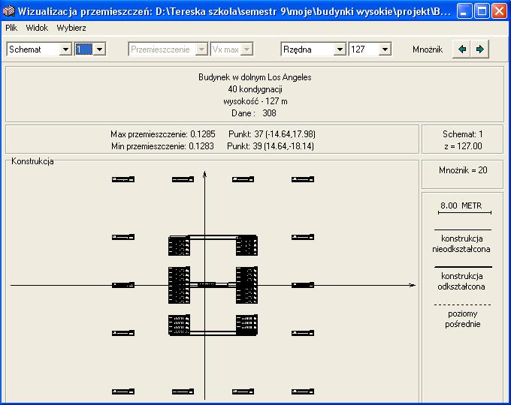This screenshot has width=511, height=405.
Task: Open the Wybierz menu
Action: coord(71,28)
